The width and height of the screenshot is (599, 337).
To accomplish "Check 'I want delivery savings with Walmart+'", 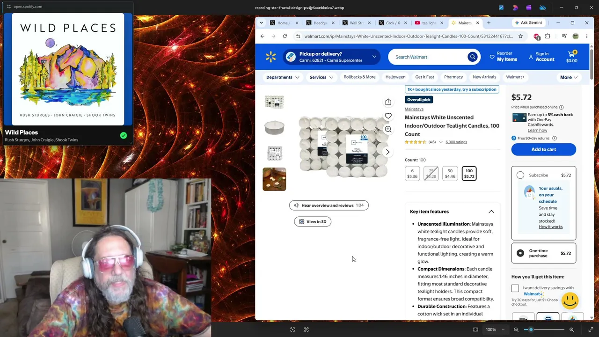I will pos(515,288).
